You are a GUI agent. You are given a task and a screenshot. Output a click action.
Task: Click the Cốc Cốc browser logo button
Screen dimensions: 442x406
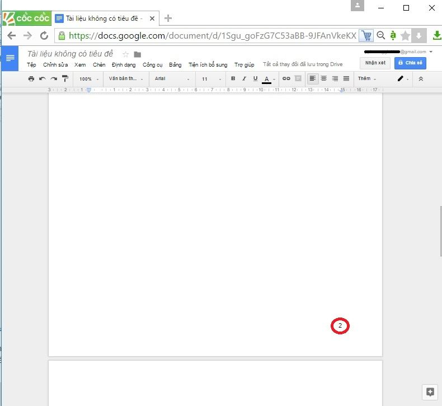click(x=27, y=18)
